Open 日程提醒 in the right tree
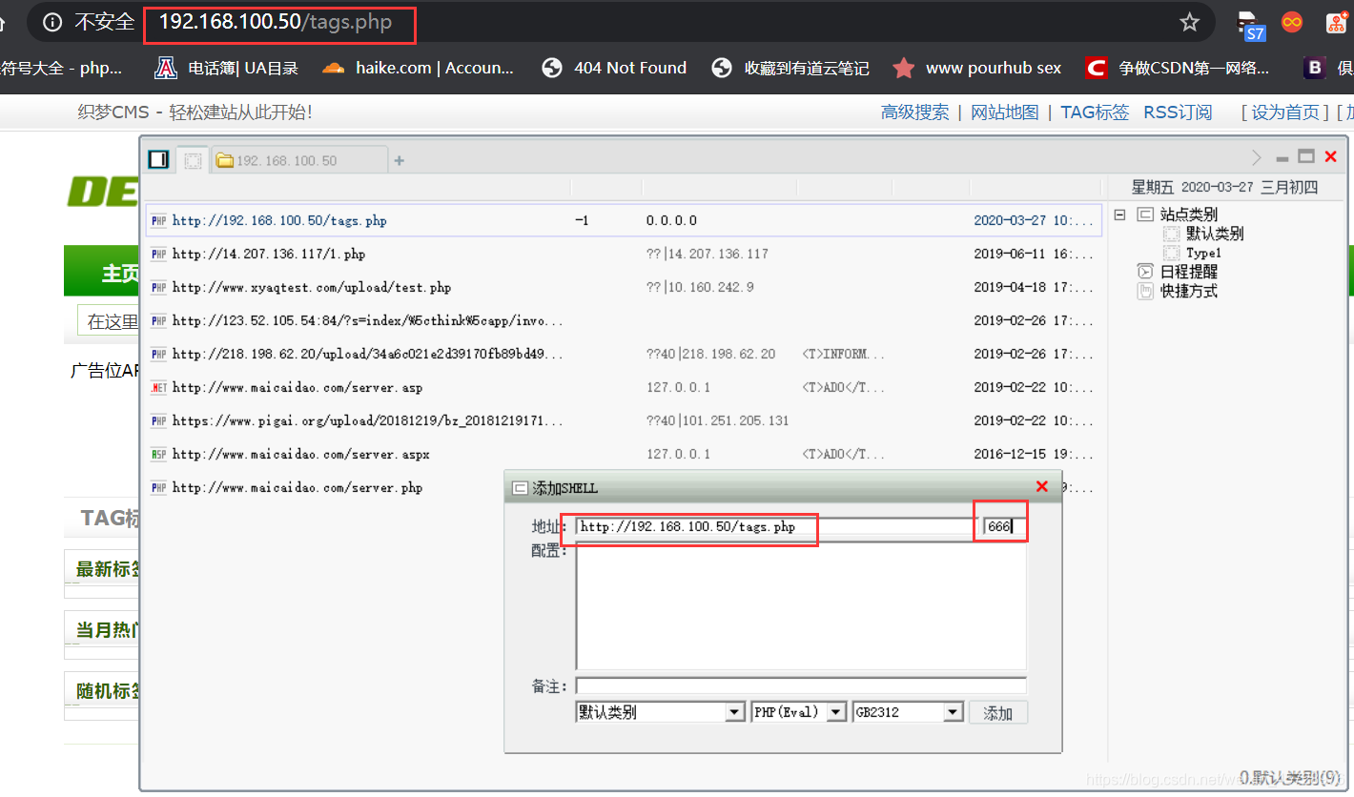1354x797 pixels. click(x=1188, y=272)
